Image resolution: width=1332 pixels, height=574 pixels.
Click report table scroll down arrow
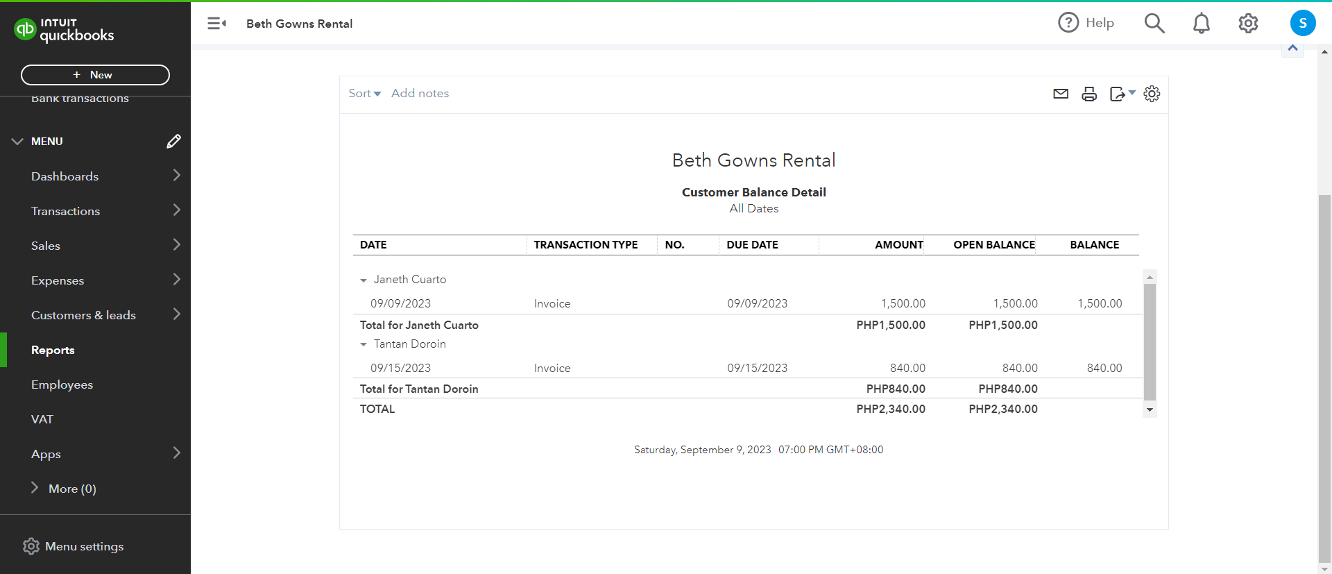pos(1150,410)
